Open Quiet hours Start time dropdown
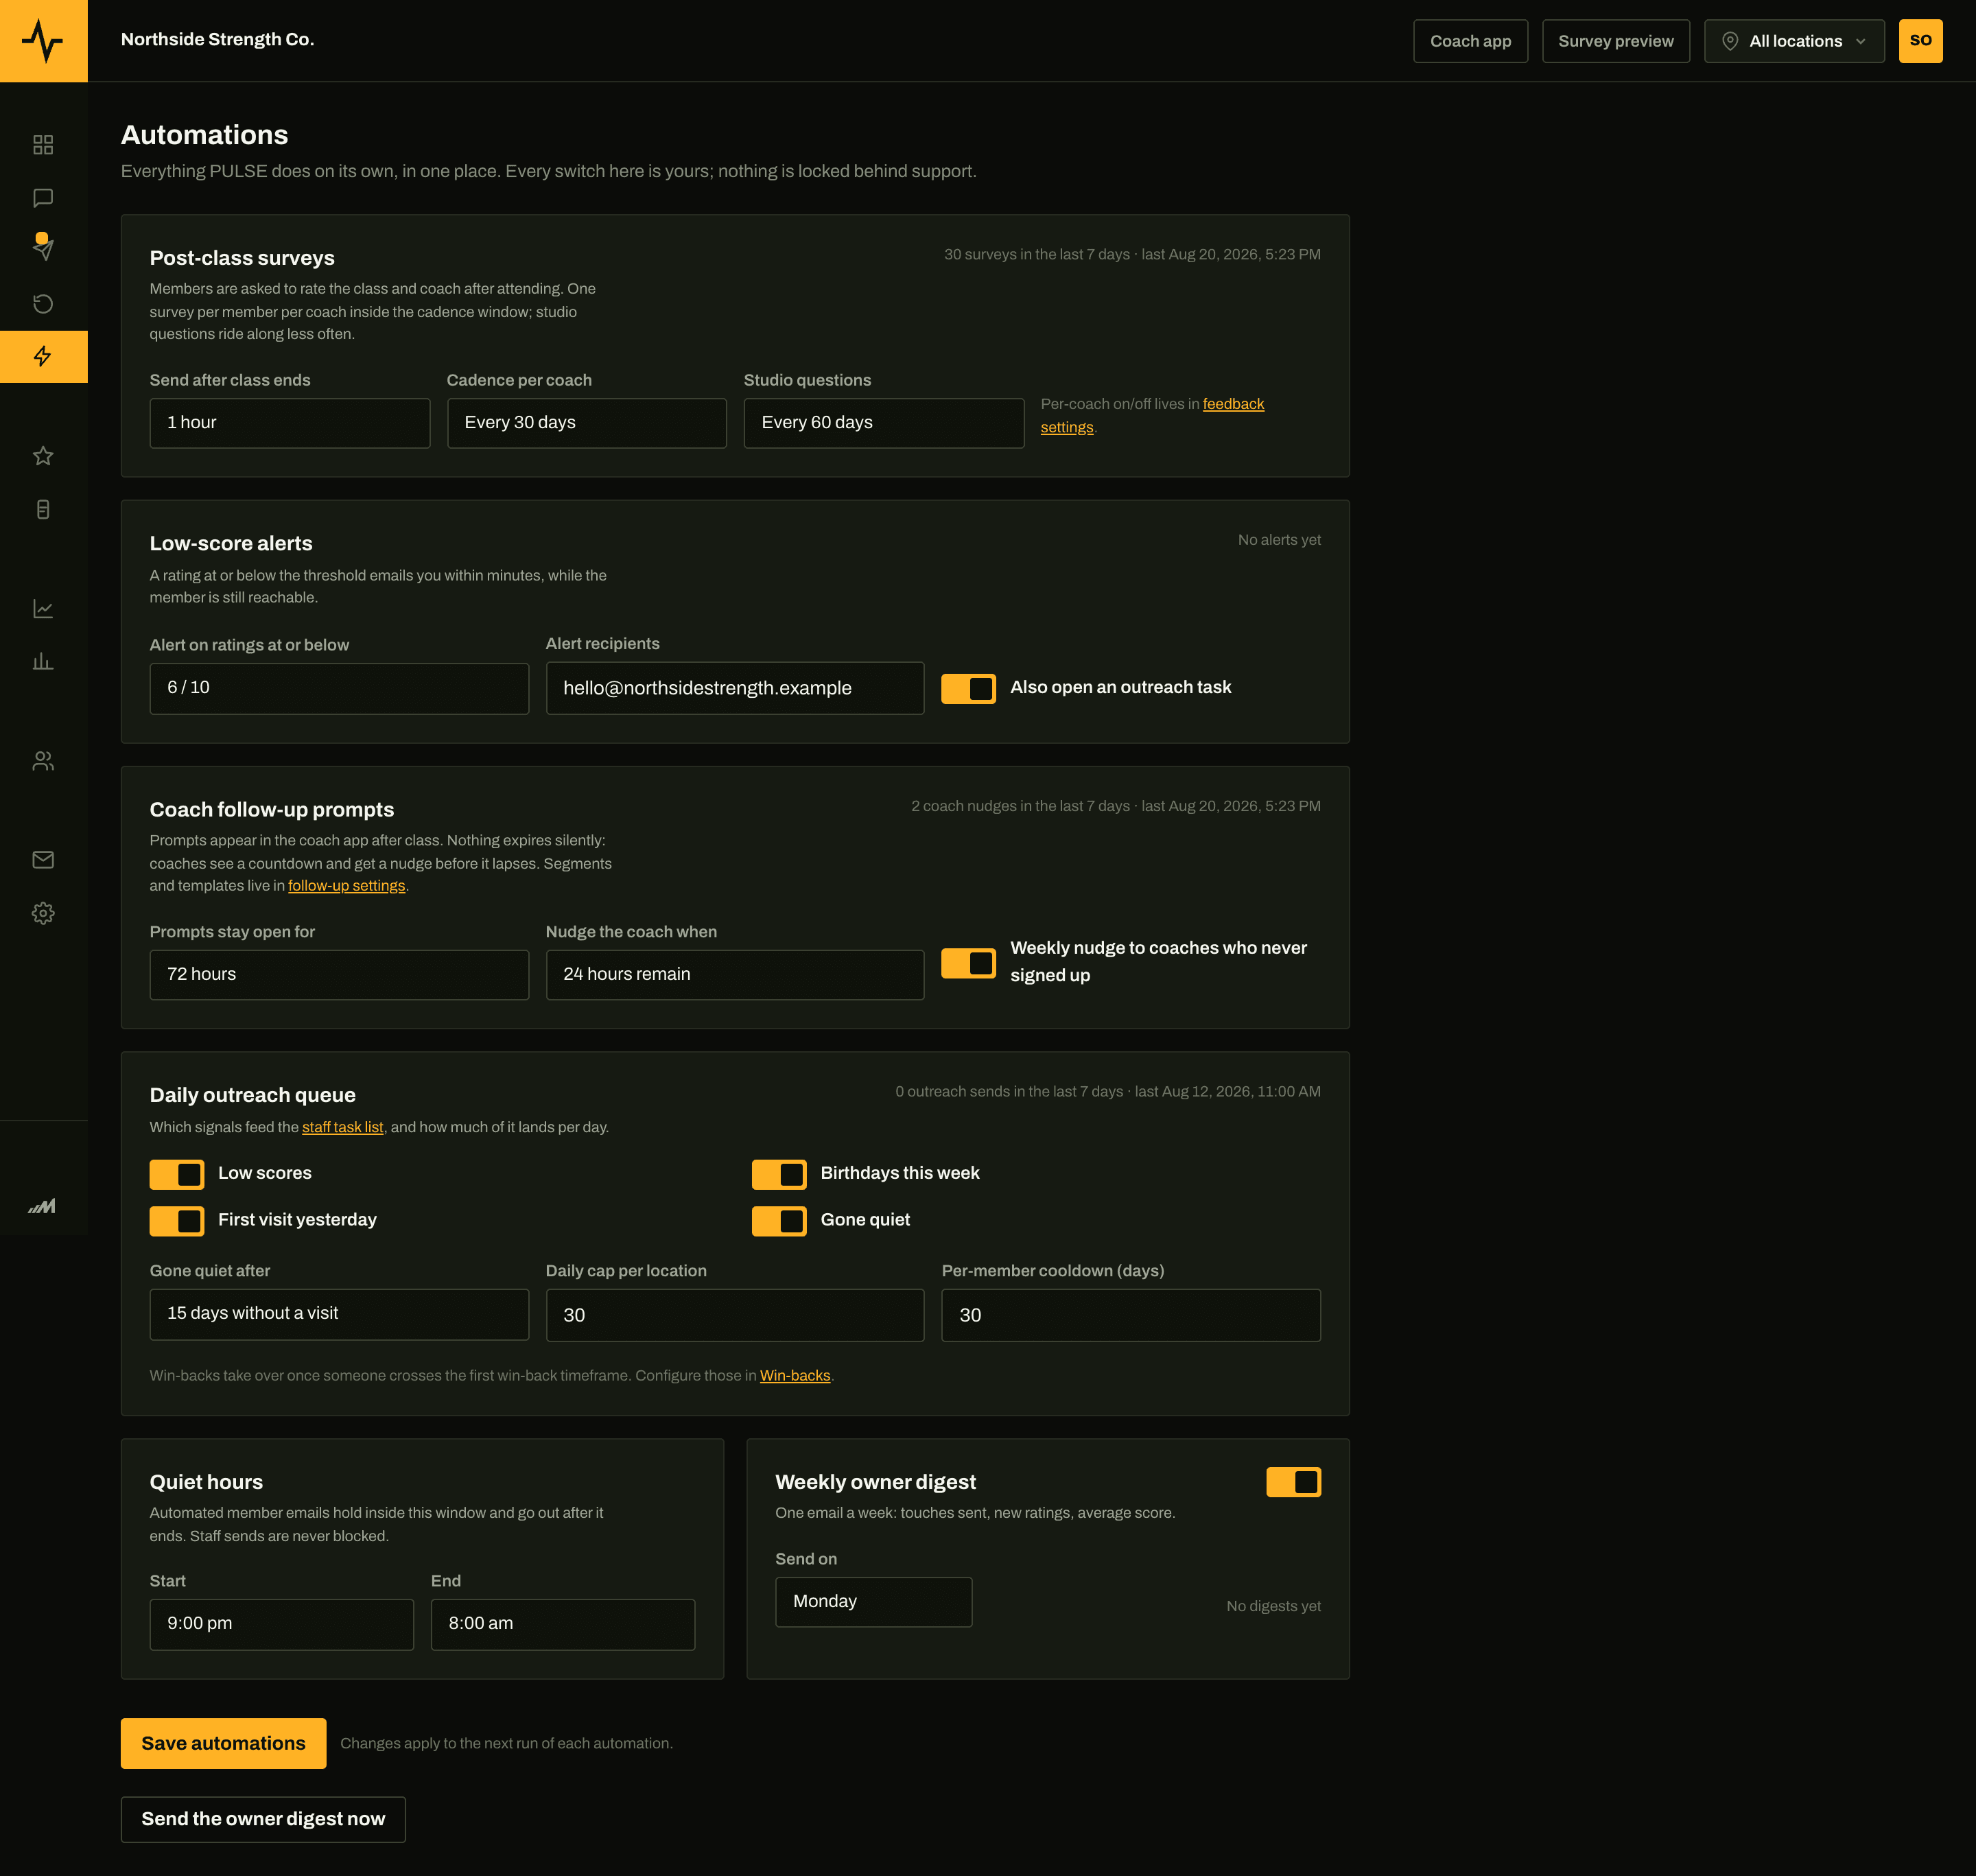 point(282,1624)
